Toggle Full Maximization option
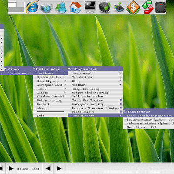This screenshot has height=174, width=174. 95,97
